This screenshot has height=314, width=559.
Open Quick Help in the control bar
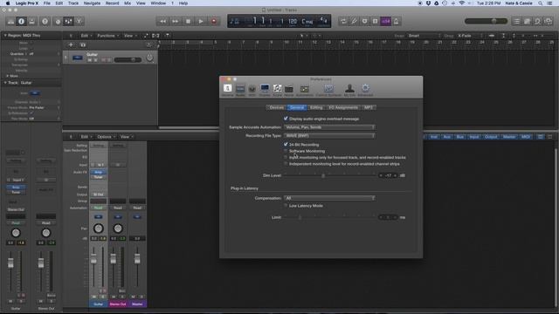pos(45,21)
